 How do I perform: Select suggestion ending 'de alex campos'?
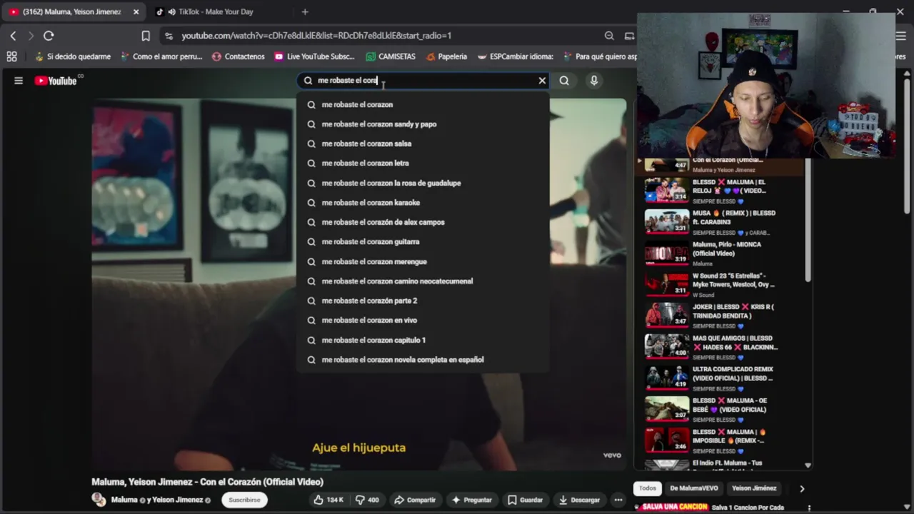423,222
